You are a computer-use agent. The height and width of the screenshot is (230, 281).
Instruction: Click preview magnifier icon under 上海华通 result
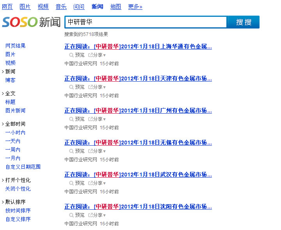click(x=71, y=55)
